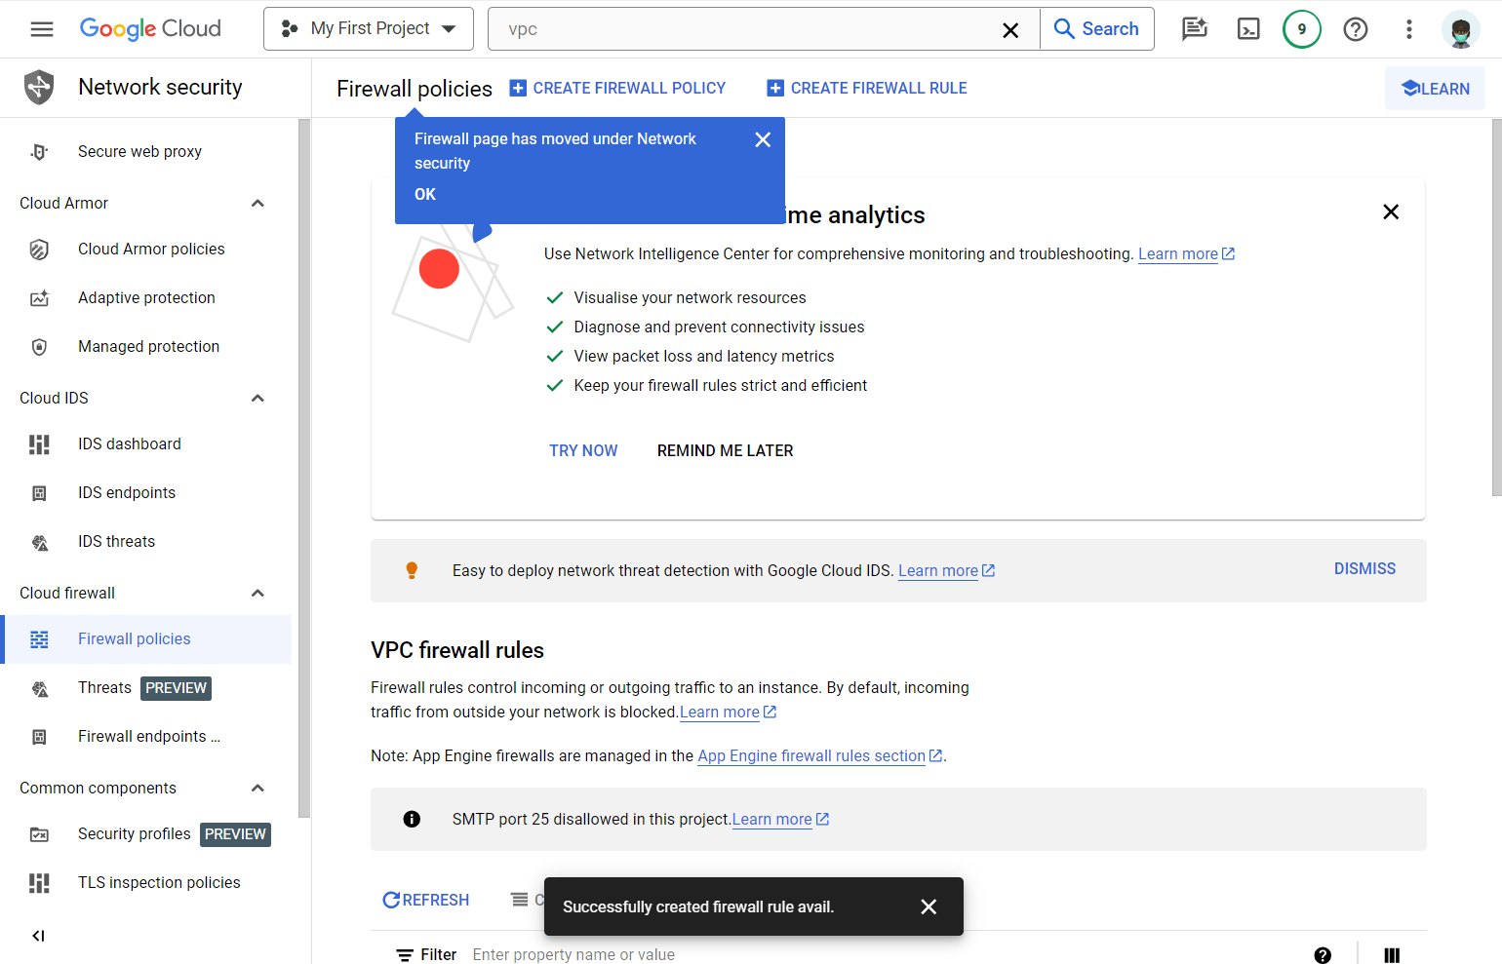Select the Firewall policies sidebar item

(146, 639)
